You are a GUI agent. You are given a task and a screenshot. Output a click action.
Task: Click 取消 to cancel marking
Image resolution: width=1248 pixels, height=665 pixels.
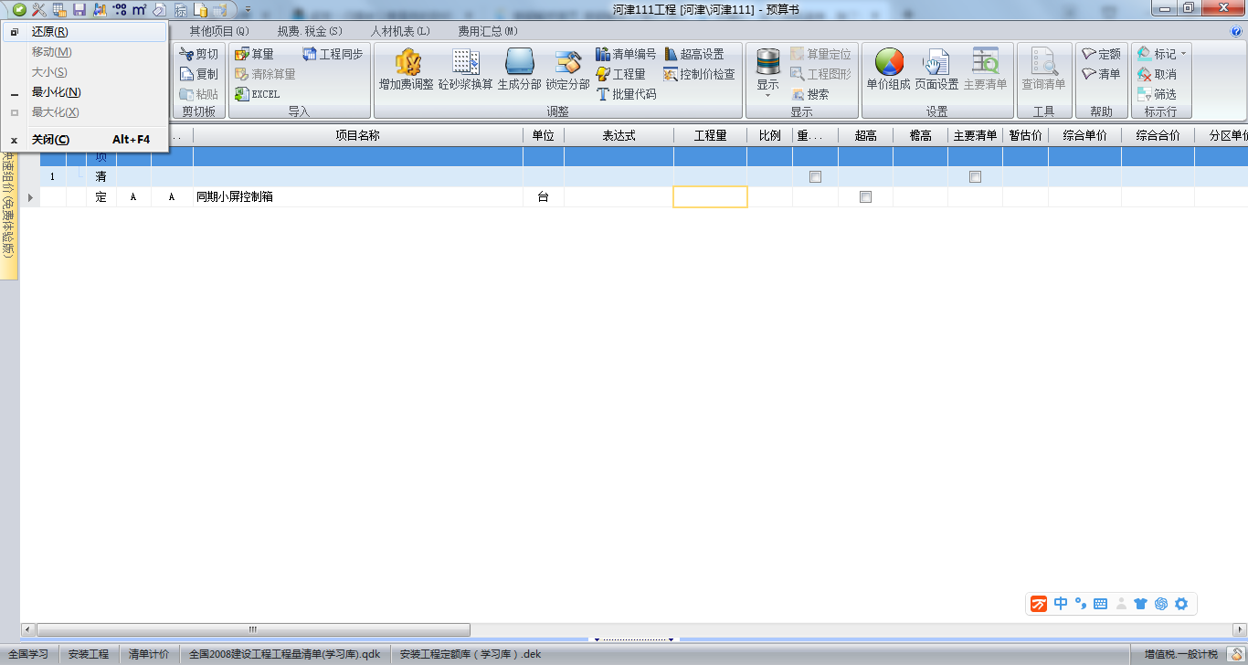(1157, 74)
